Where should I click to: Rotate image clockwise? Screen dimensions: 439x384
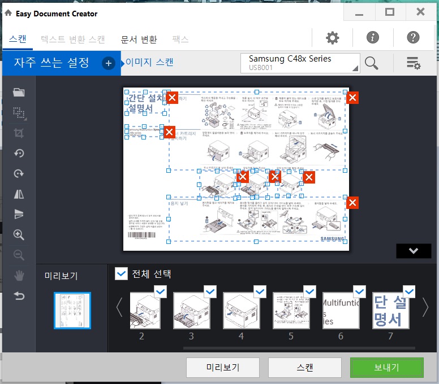(x=19, y=173)
